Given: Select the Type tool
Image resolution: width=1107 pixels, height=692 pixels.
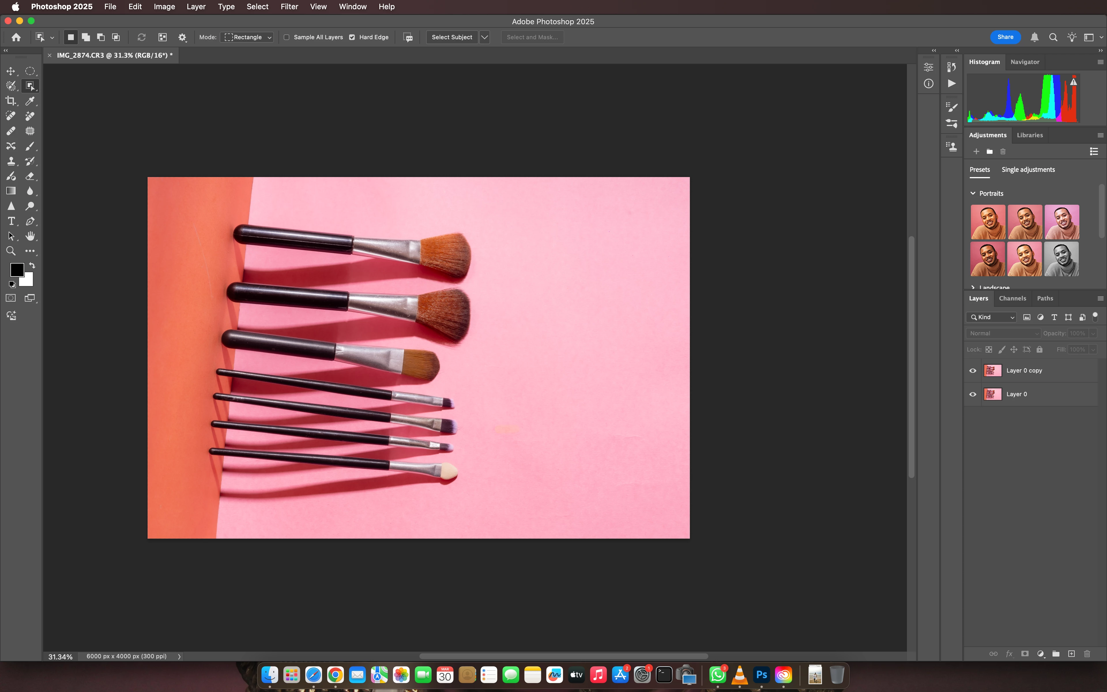Looking at the screenshot, I should 11,221.
